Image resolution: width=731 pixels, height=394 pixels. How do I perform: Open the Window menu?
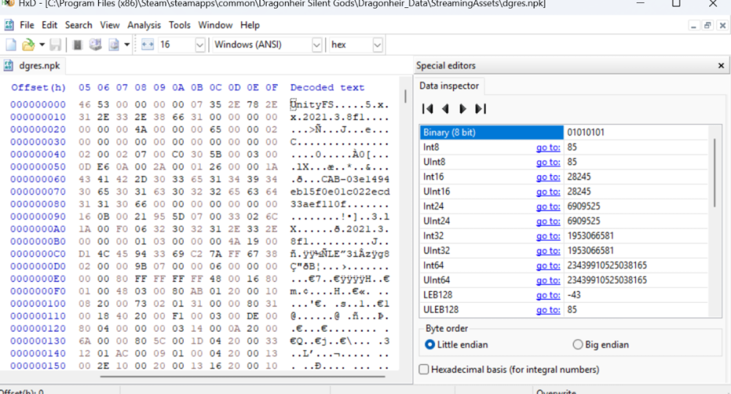[216, 25]
